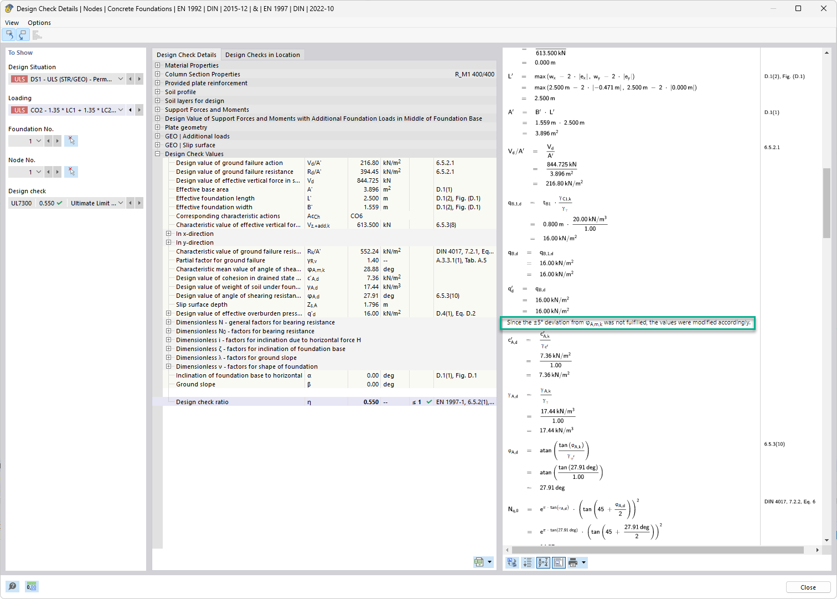837x599 pixels.
Task: Select Partial factor for ground failure row
Action: click(330, 260)
